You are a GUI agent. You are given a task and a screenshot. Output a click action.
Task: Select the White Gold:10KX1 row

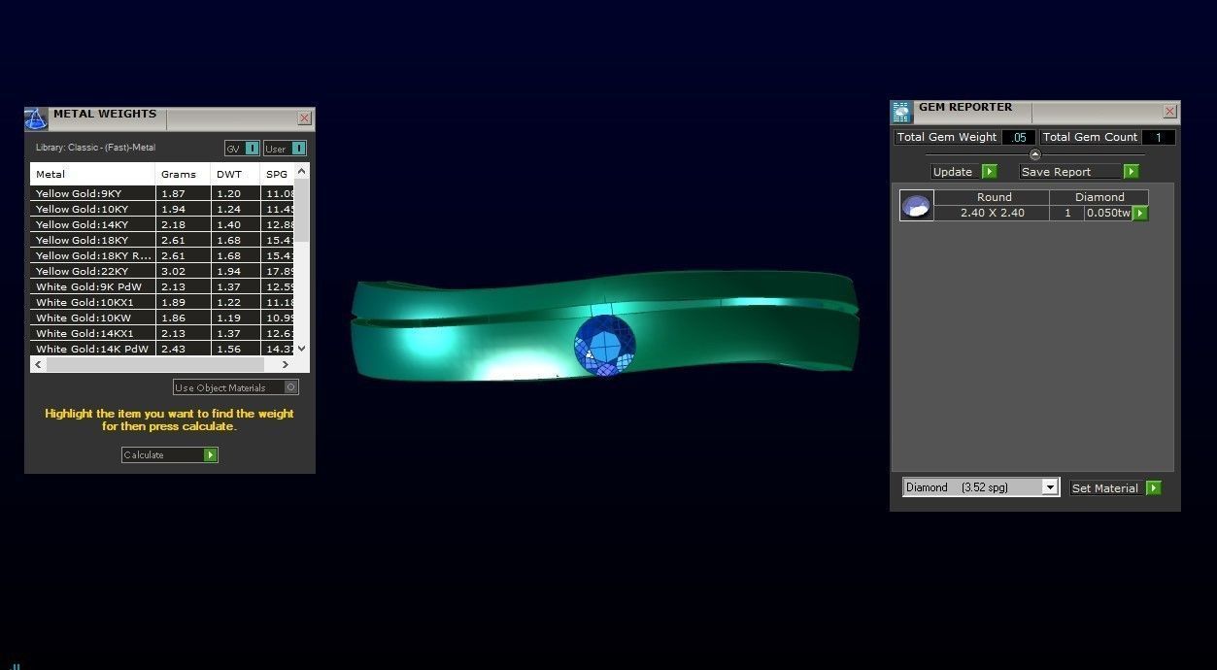tap(162, 302)
